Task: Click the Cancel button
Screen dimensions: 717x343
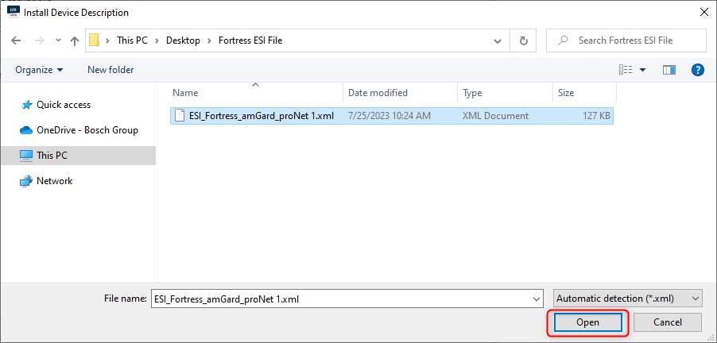Action: tap(668, 322)
